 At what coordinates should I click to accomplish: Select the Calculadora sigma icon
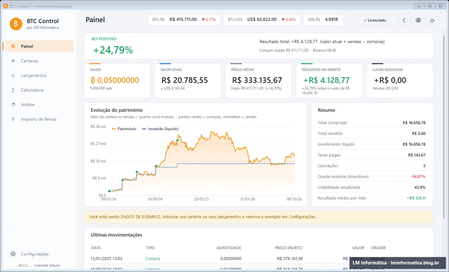pos(13,90)
